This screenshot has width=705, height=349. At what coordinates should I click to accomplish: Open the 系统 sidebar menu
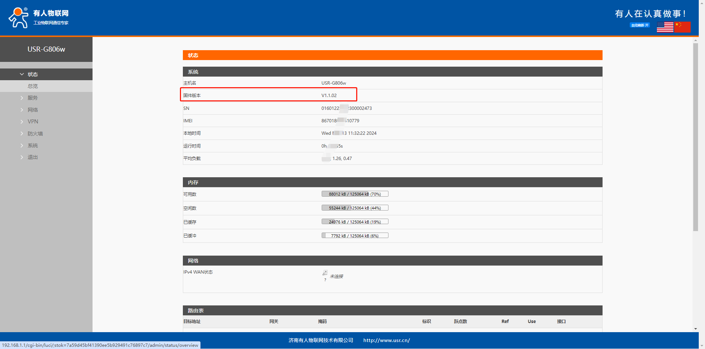(x=33, y=145)
